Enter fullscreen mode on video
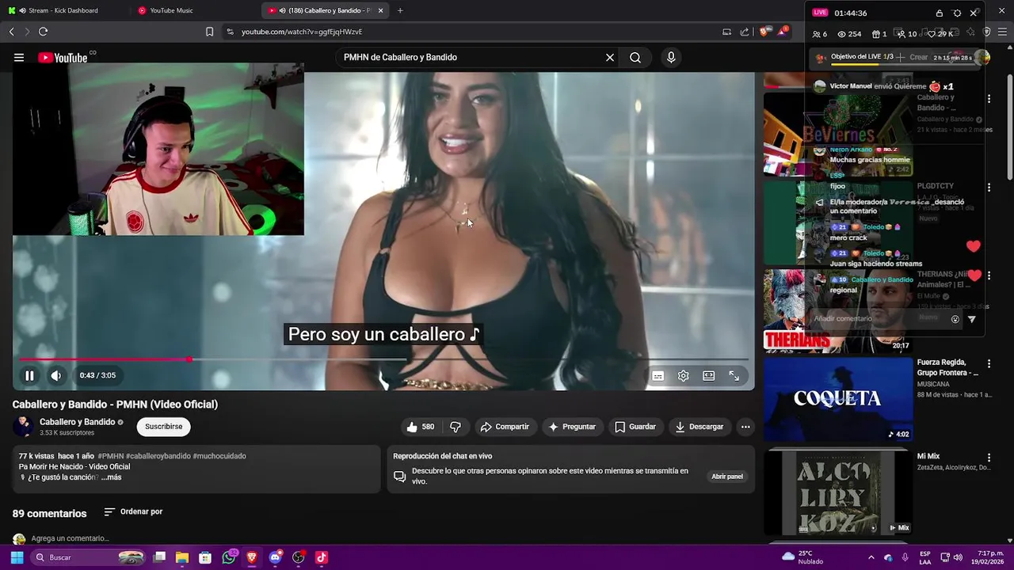This screenshot has width=1014, height=570. click(734, 376)
